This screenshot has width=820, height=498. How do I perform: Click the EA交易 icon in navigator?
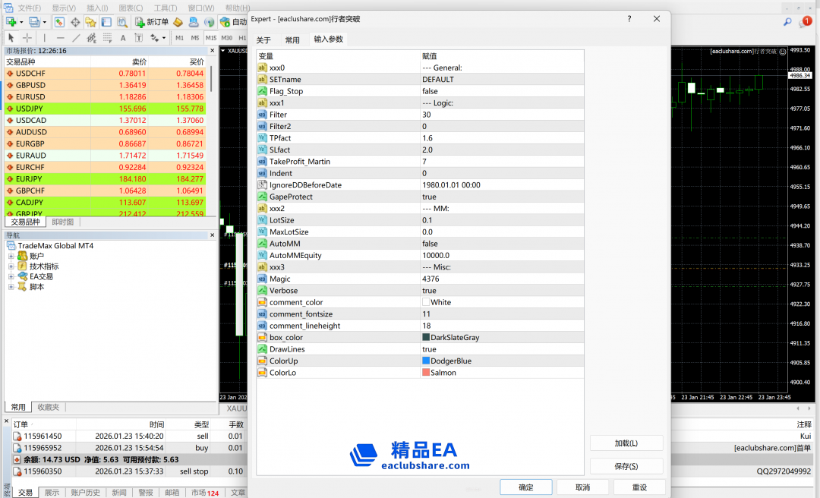click(x=22, y=276)
